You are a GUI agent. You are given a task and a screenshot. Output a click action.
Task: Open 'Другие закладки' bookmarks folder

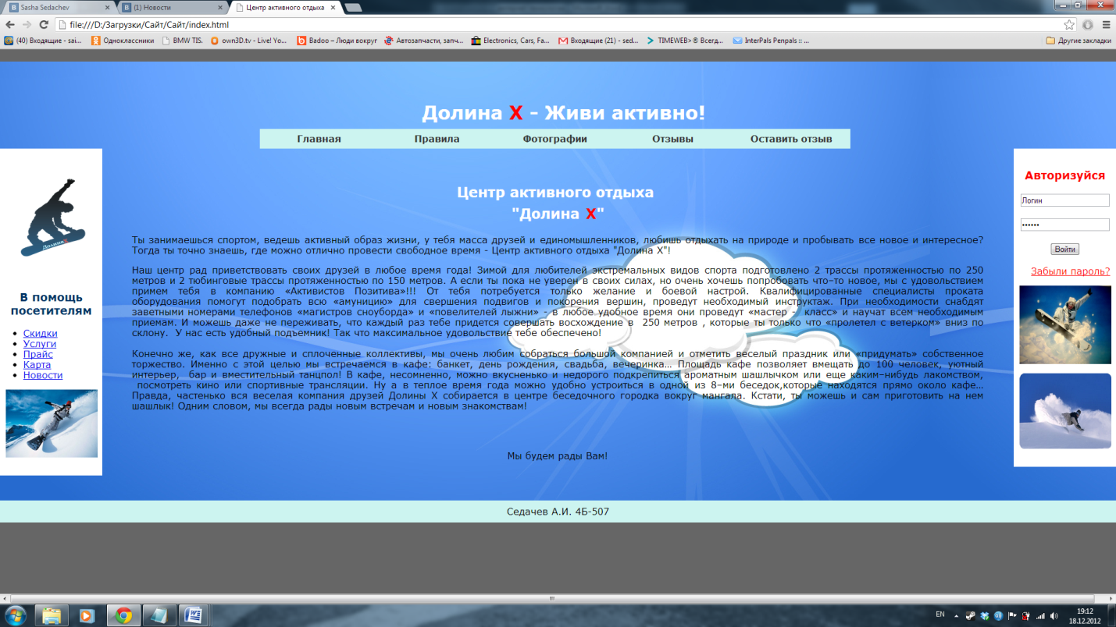click(x=1078, y=41)
